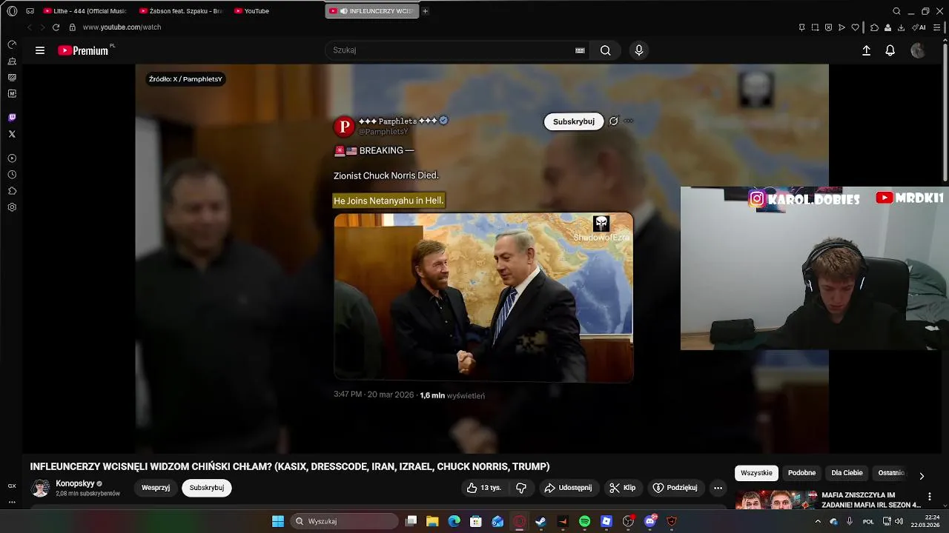Open the AI assistant button

coord(919,27)
